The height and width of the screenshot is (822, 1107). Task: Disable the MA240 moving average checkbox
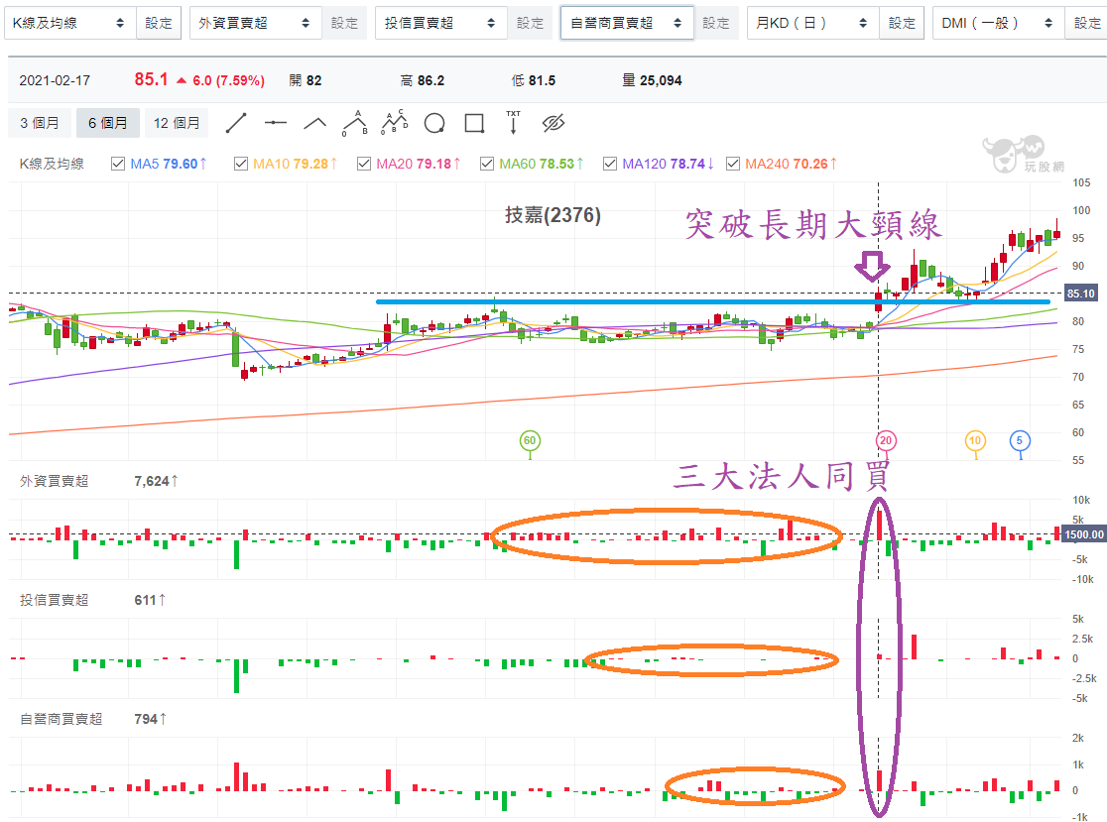tap(733, 164)
